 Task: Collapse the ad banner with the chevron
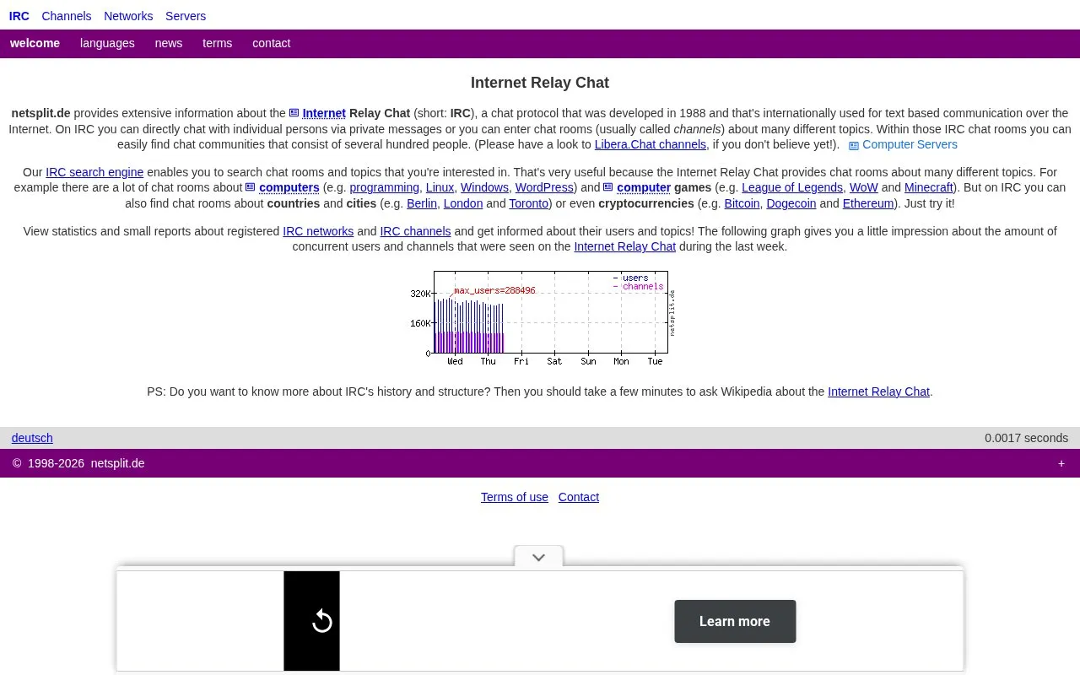coord(538,557)
